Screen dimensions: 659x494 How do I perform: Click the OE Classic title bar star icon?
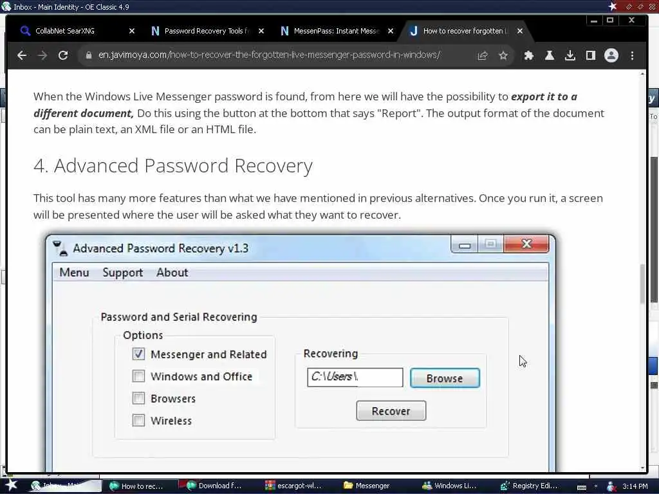coord(613,6)
